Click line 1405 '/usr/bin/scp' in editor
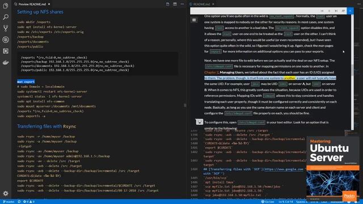 click(216, 178)
